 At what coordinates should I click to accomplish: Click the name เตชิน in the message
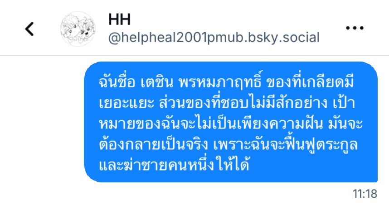(x=156, y=82)
